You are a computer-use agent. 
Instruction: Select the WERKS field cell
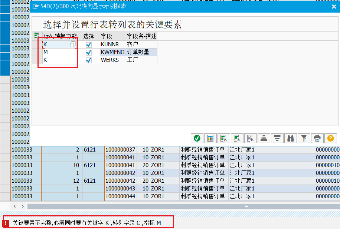click(113, 60)
